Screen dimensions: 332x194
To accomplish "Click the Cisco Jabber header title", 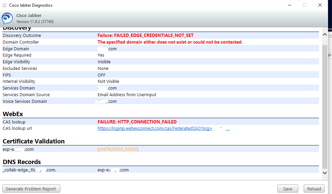I will pos(29,15).
